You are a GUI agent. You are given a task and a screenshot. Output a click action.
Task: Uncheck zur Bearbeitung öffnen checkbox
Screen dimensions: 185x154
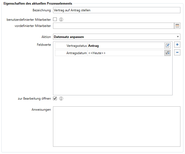coord(55,98)
